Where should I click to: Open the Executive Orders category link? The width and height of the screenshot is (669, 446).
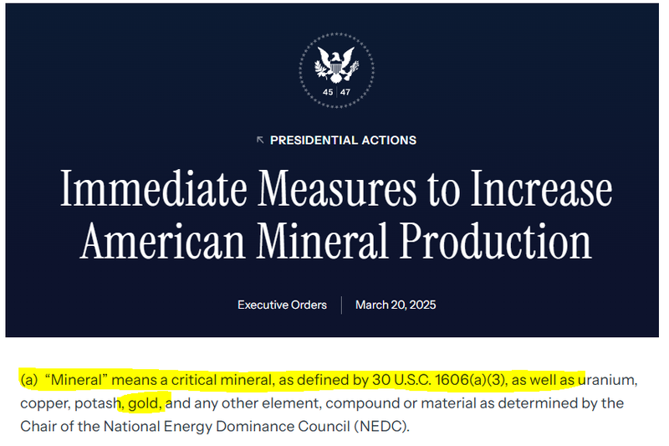282,305
